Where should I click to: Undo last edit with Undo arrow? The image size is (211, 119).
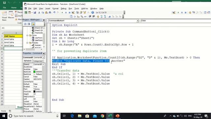click(54, 13)
